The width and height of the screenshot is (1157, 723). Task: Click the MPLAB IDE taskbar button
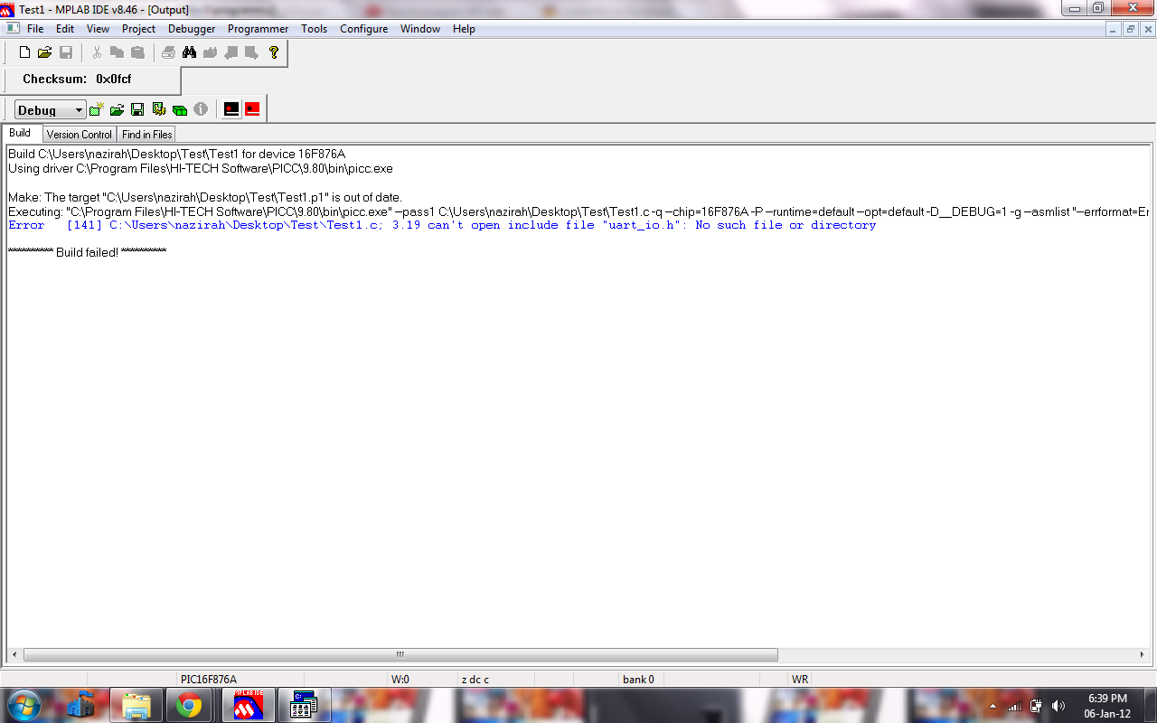coord(249,705)
